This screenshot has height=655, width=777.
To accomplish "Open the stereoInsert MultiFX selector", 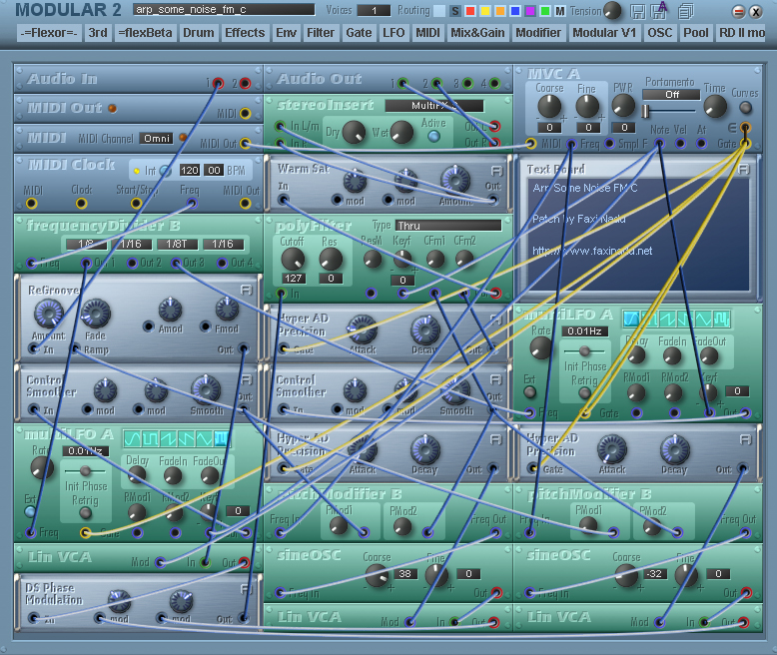I will click(x=433, y=106).
